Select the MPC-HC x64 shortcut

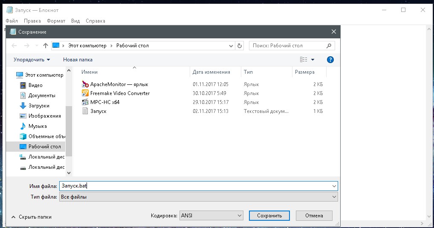tap(104, 102)
